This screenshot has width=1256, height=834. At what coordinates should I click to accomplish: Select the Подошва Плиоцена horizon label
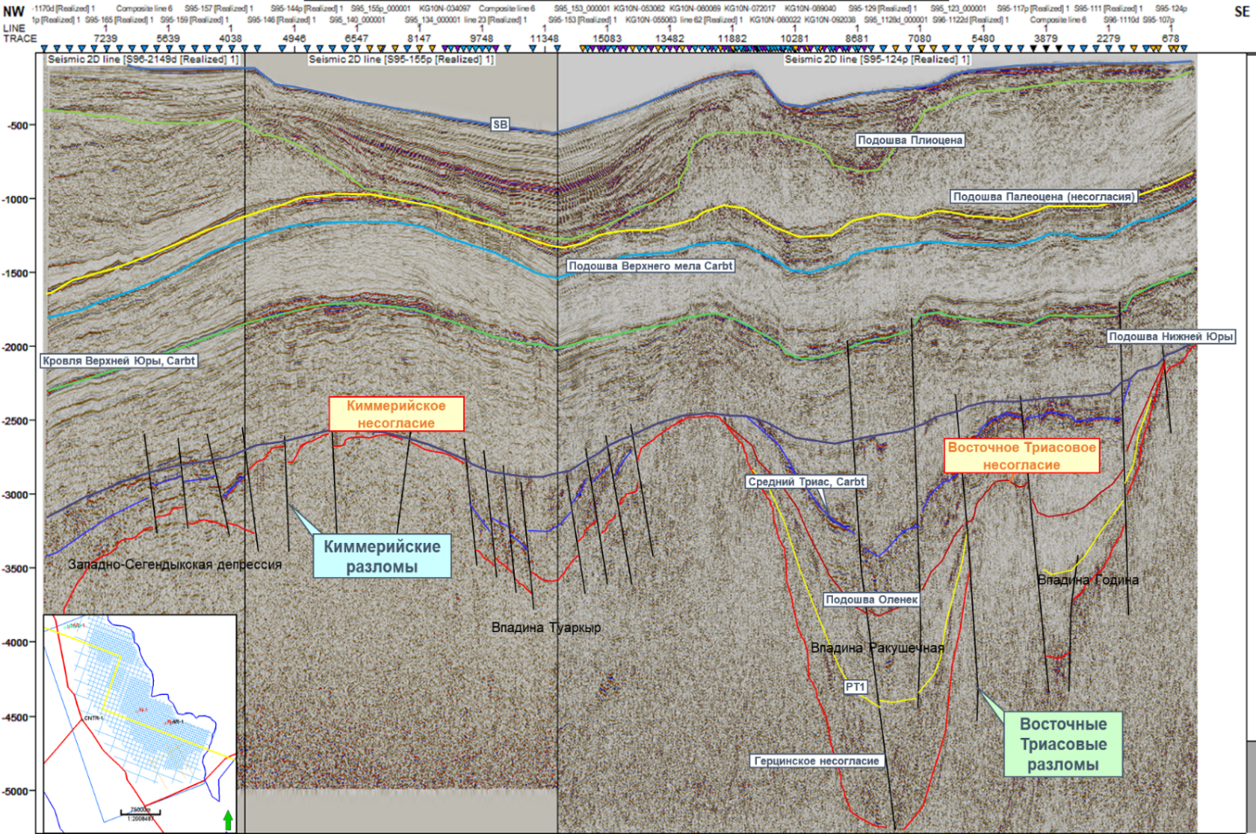click(910, 140)
